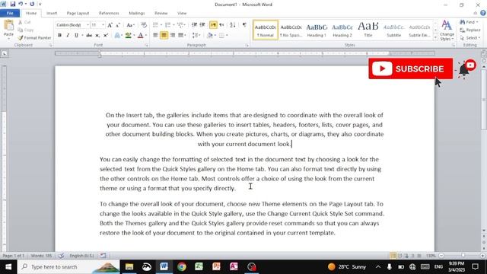Click Copy in Clipboard group

(x=26, y=30)
